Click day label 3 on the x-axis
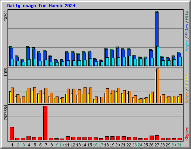The image size is (191, 149). point(24,145)
